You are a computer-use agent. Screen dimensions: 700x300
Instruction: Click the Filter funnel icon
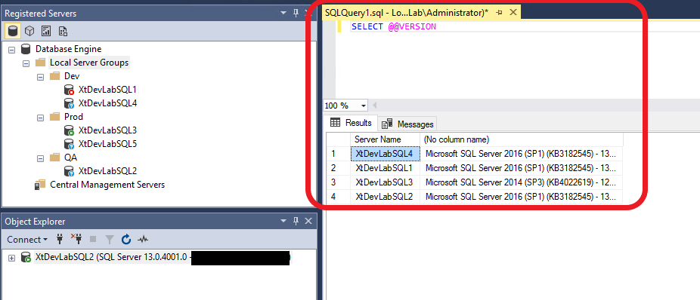pyautogui.click(x=110, y=240)
